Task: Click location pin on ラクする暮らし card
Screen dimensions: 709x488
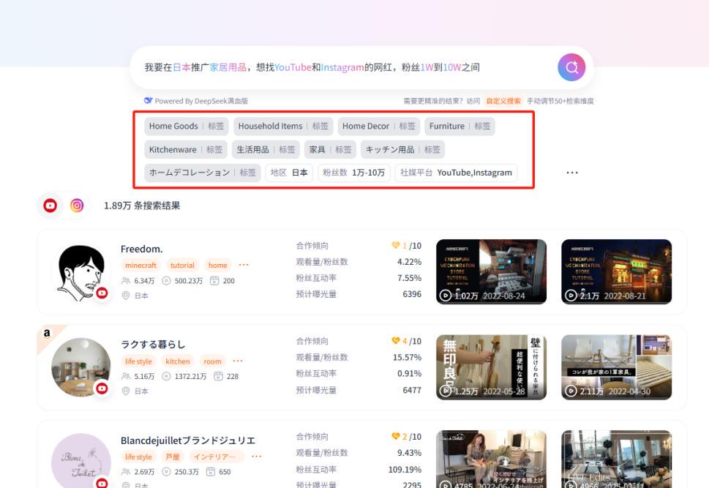Action: click(x=126, y=391)
